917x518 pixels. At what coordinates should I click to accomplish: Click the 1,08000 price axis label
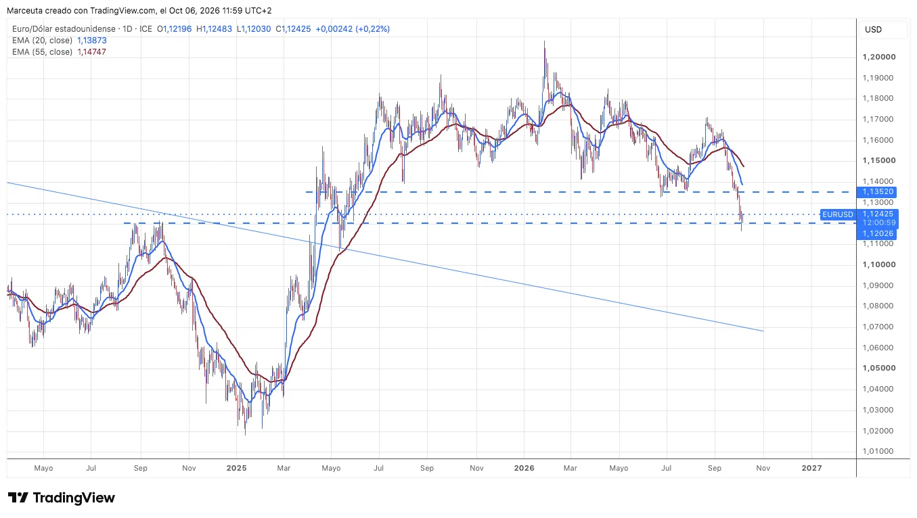tap(878, 306)
